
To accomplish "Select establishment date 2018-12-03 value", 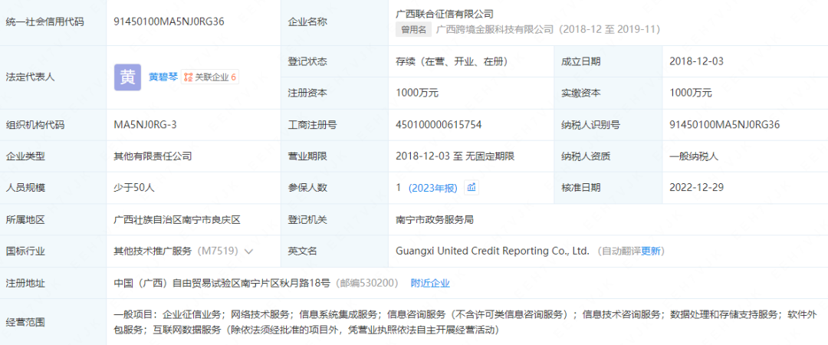I will (x=696, y=61).
